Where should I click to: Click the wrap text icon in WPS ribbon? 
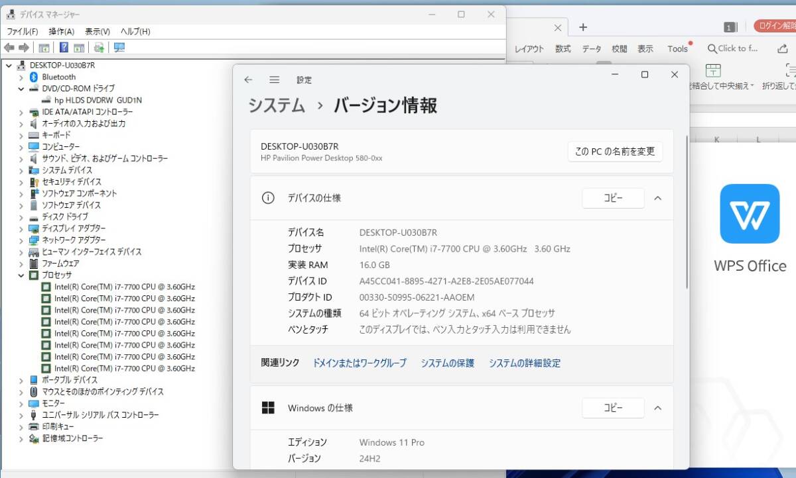[x=791, y=71]
